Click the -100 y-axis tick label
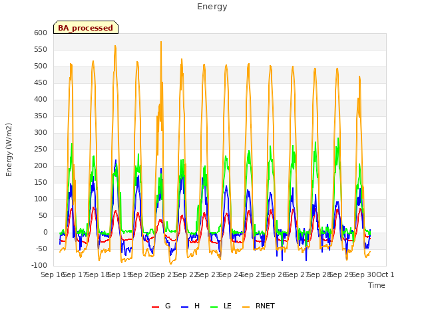426x319 pixels. [x=39, y=266]
